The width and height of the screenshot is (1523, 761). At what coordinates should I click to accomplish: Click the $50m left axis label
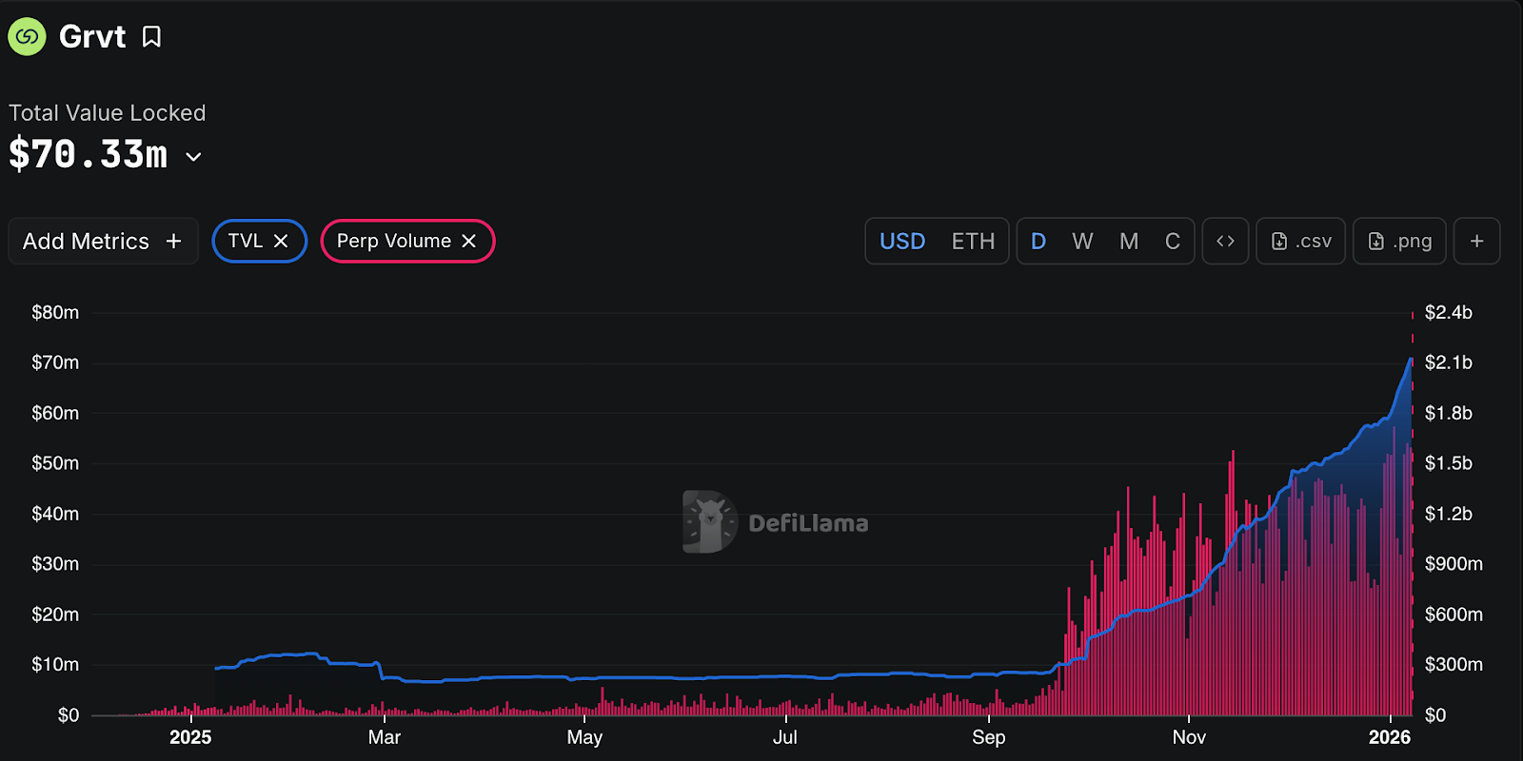tap(55, 463)
